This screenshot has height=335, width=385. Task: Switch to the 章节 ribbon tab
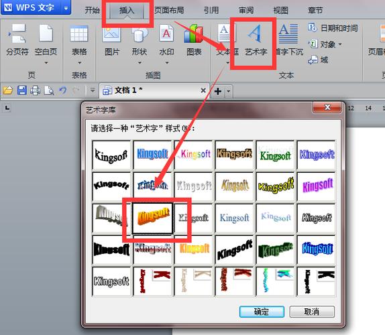315,10
